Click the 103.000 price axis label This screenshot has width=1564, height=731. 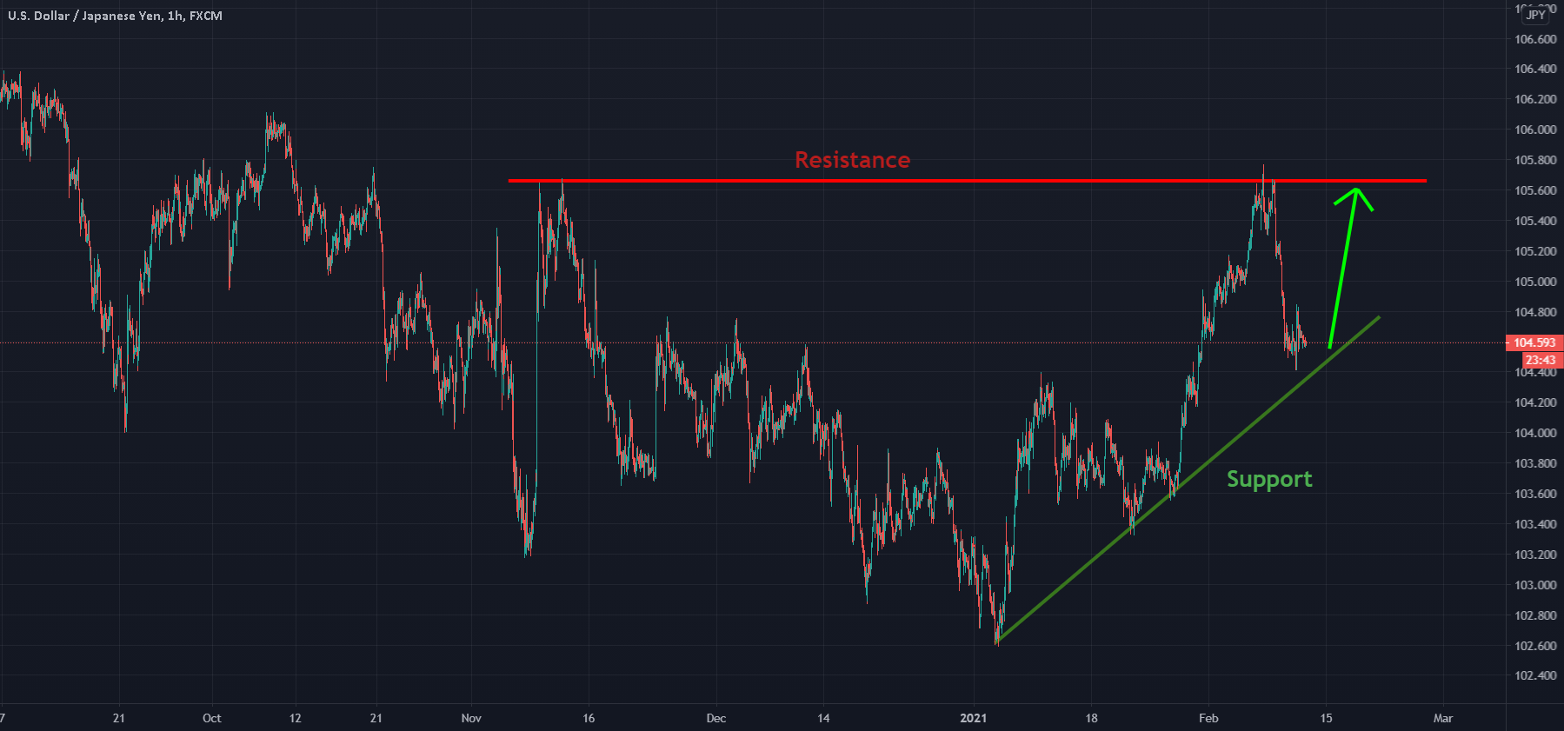[1535, 585]
